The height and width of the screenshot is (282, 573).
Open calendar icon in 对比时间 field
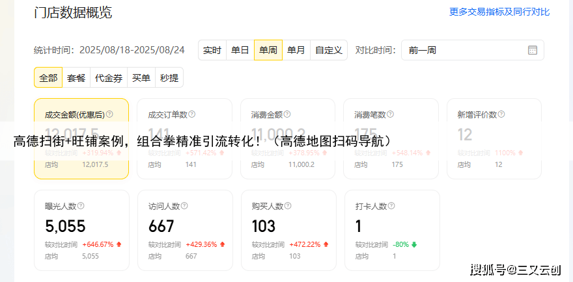click(x=532, y=50)
